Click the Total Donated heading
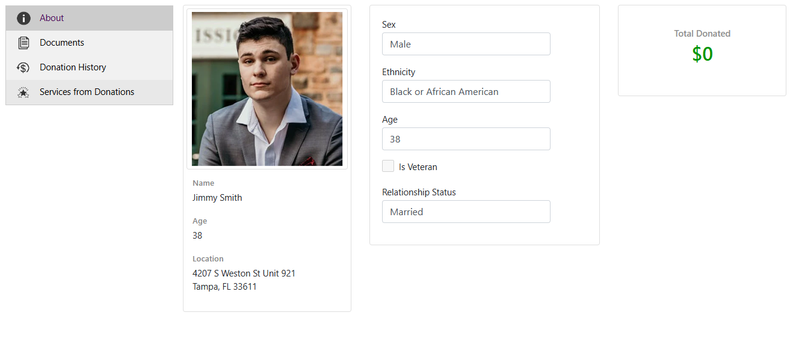This screenshot has height=342, width=793. point(702,34)
